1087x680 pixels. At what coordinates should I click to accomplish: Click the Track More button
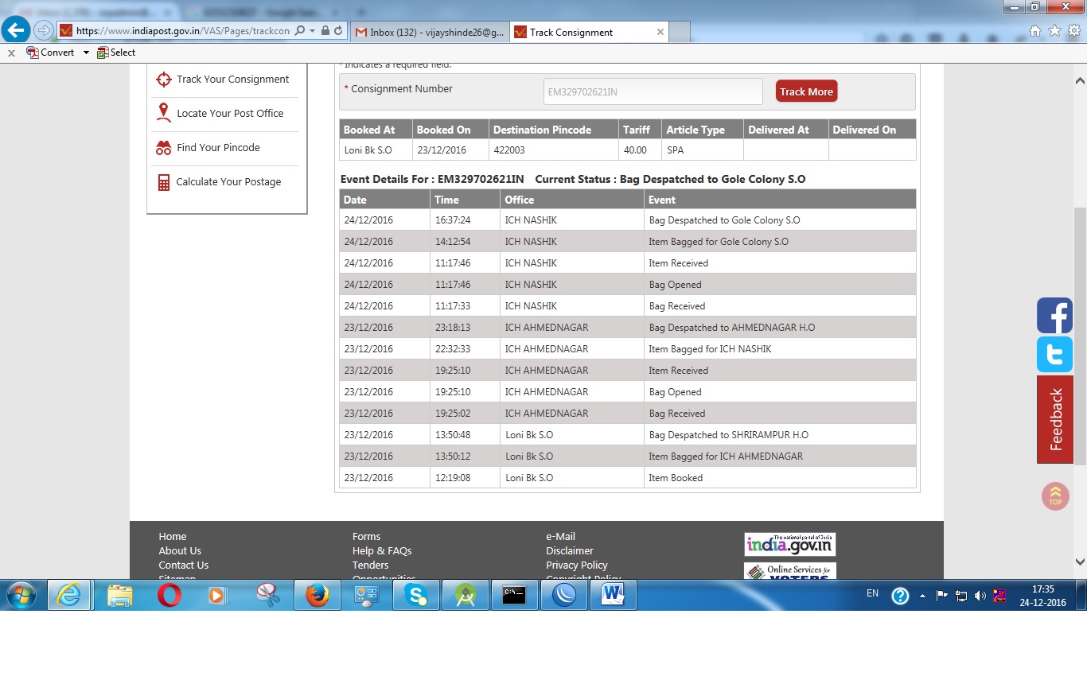[806, 91]
